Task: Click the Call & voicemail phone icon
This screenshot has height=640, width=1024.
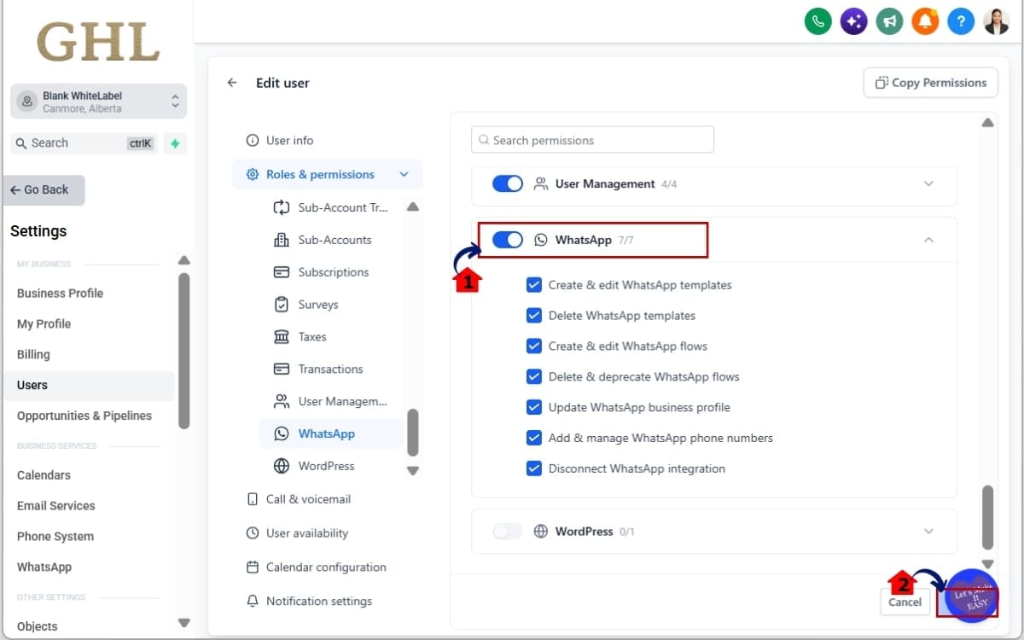Action: click(x=253, y=499)
